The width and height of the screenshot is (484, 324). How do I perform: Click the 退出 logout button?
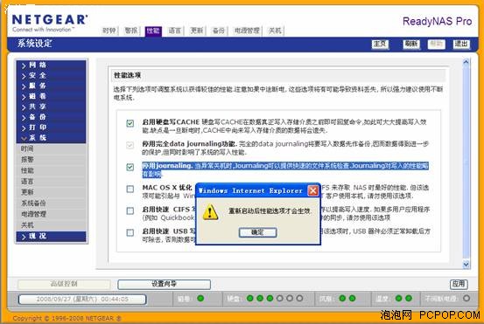point(461,45)
